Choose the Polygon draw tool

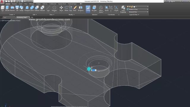(x=54, y=8)
